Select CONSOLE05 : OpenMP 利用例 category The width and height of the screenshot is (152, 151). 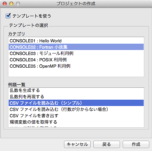point(76,66)
